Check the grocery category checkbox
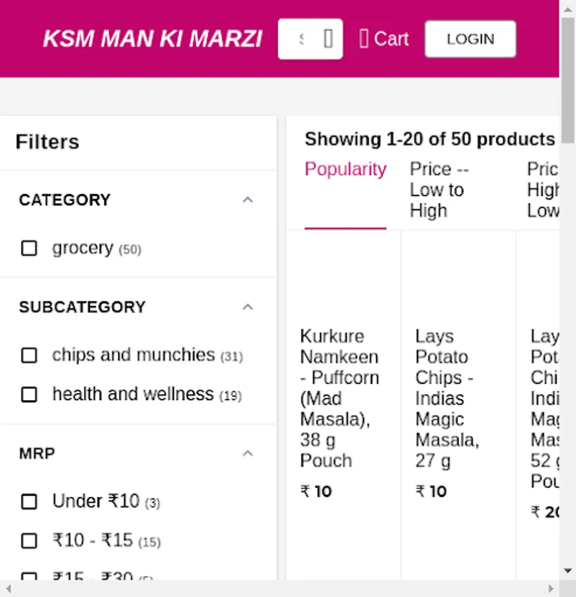576x597 pixels. tap(29, 248)
